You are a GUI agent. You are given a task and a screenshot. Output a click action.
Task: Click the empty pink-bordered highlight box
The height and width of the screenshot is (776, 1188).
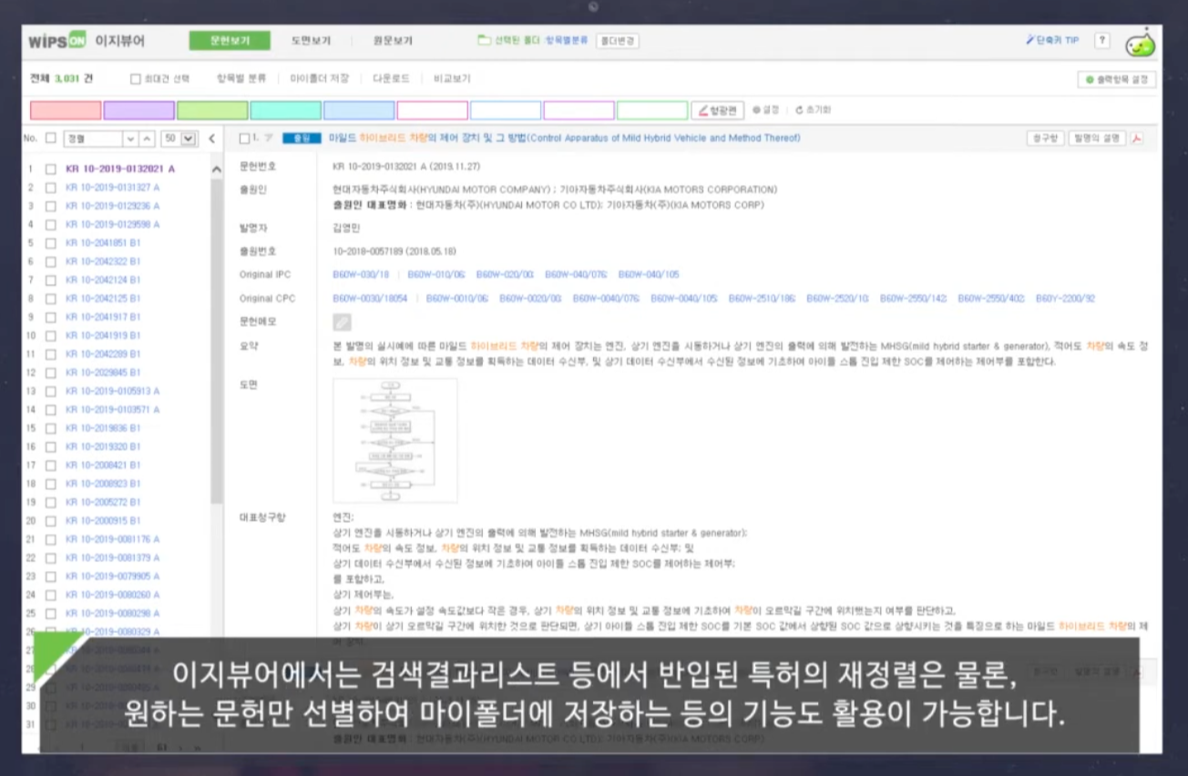tap(433, 110)
